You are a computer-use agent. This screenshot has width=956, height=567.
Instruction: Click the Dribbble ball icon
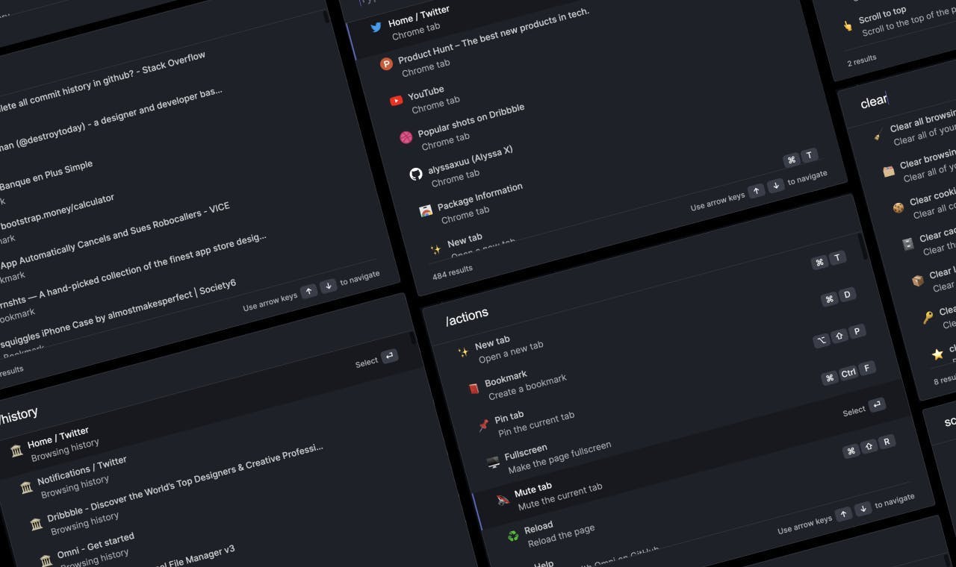click(x=406, y=137)
